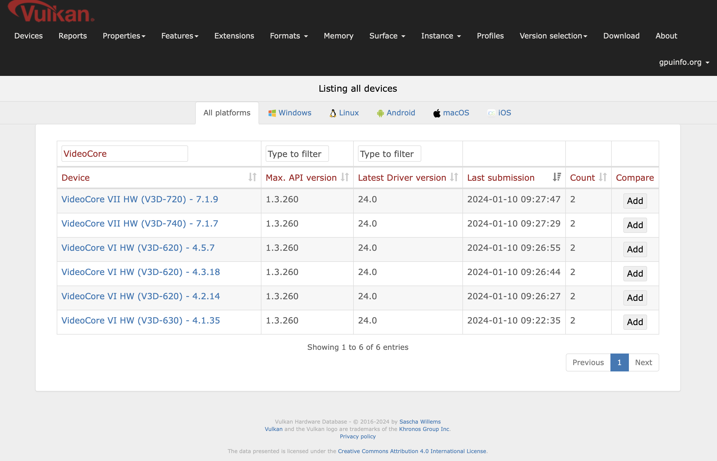
Task: Sort by Last submission icon
Action: (557, 177)
